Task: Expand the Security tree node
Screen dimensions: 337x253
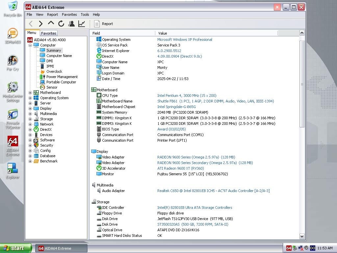Action: coord(30,145)
